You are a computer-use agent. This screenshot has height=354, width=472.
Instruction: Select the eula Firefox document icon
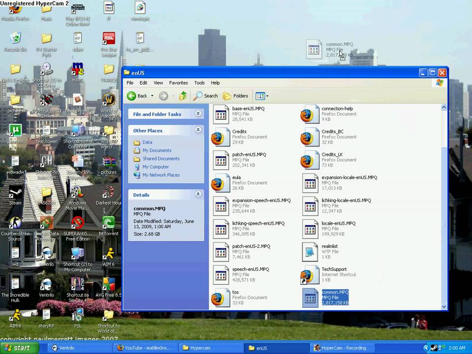(221, 183)
